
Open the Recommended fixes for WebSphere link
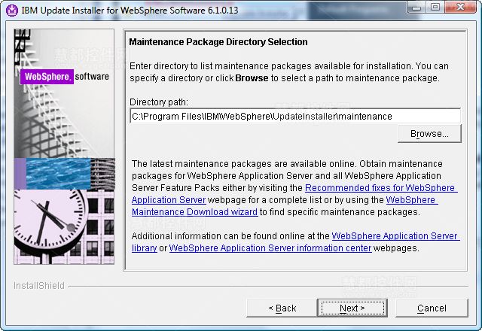pos(381,187)
